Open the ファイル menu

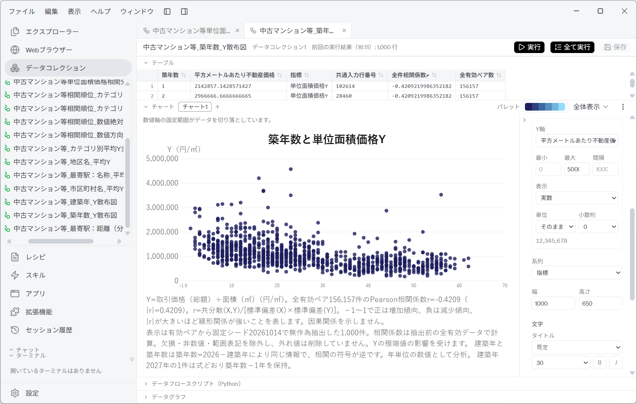click(22, 12)
